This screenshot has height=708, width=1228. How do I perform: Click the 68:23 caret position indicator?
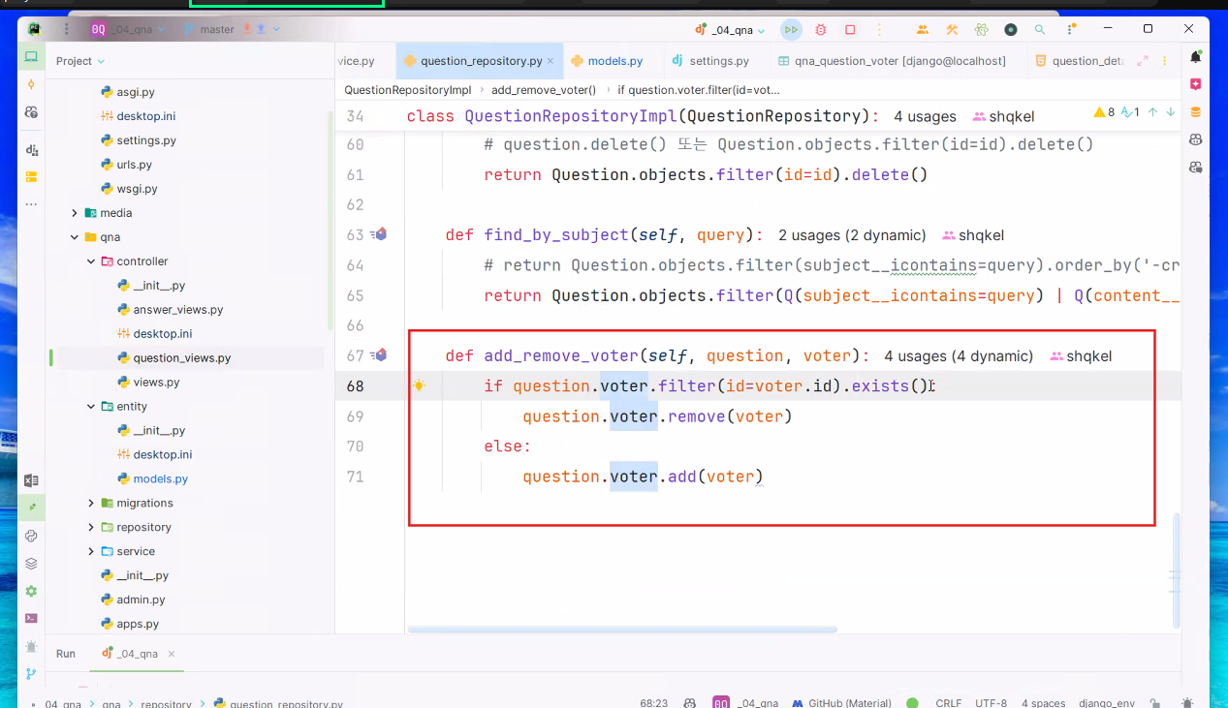coord(654,703)
